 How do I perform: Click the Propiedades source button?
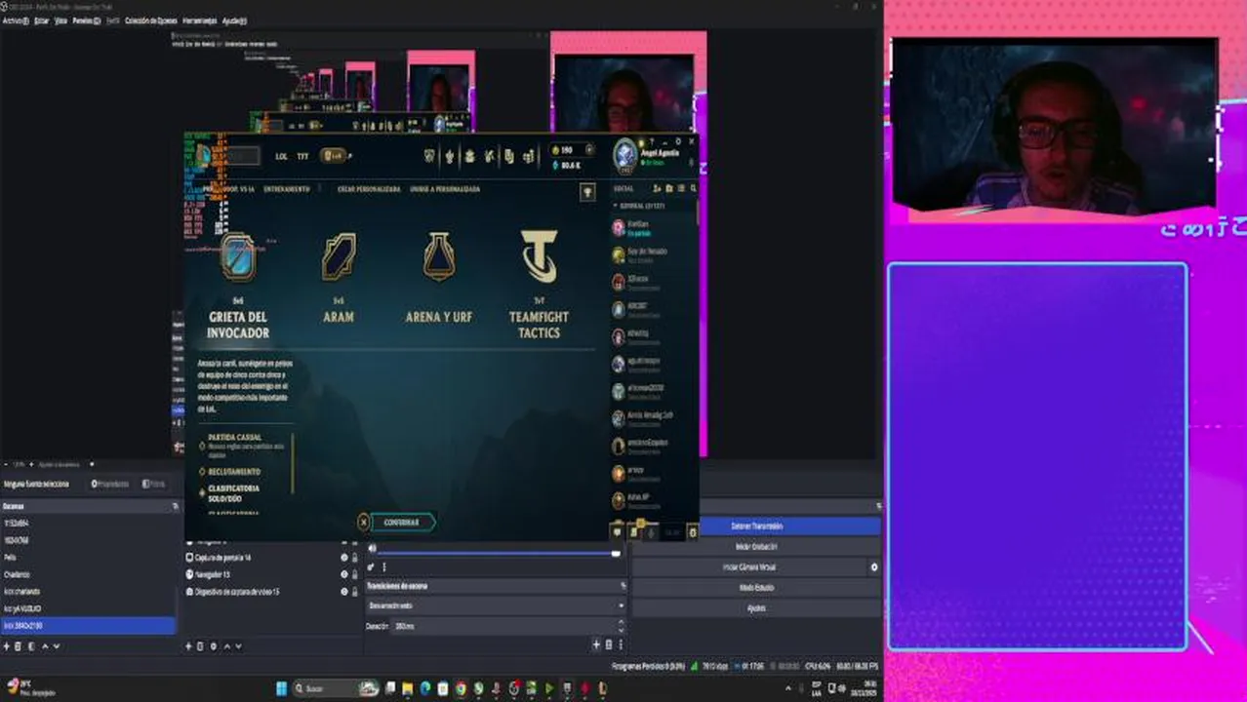point(110,484)
